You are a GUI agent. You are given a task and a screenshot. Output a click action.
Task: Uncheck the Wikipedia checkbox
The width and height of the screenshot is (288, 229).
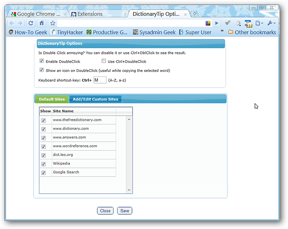click(44, 164)
